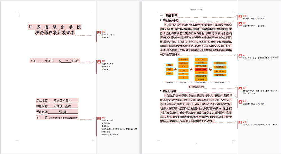Click comment avatar for 课程地位与作用 heading
Screen dimensions: 281x154
click(240, 24)
